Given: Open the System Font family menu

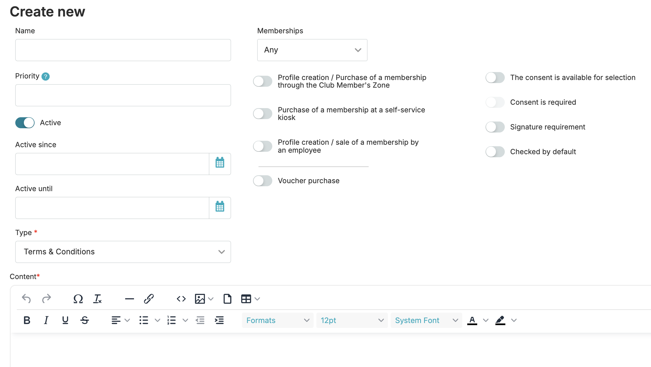Looking at the screenshot, I should pyautogui.click(x=426, y=320).
